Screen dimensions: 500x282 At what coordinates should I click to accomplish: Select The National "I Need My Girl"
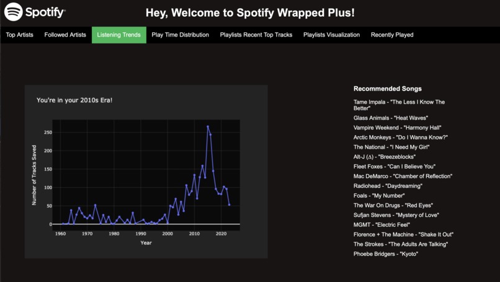[x=391, y=147]
